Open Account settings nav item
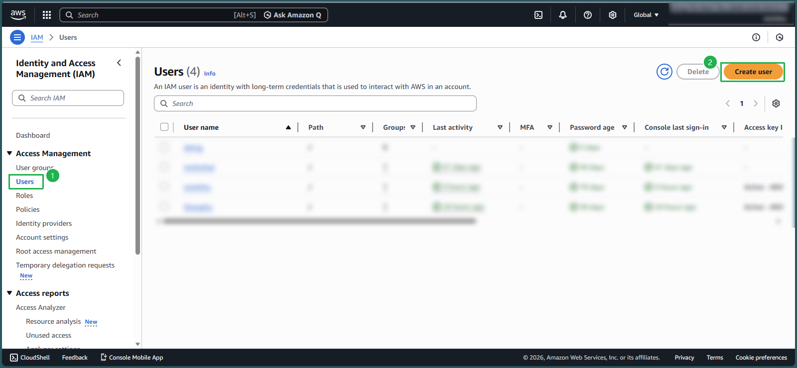This screenshot has height=368, width=797. [x=42, y=237]
